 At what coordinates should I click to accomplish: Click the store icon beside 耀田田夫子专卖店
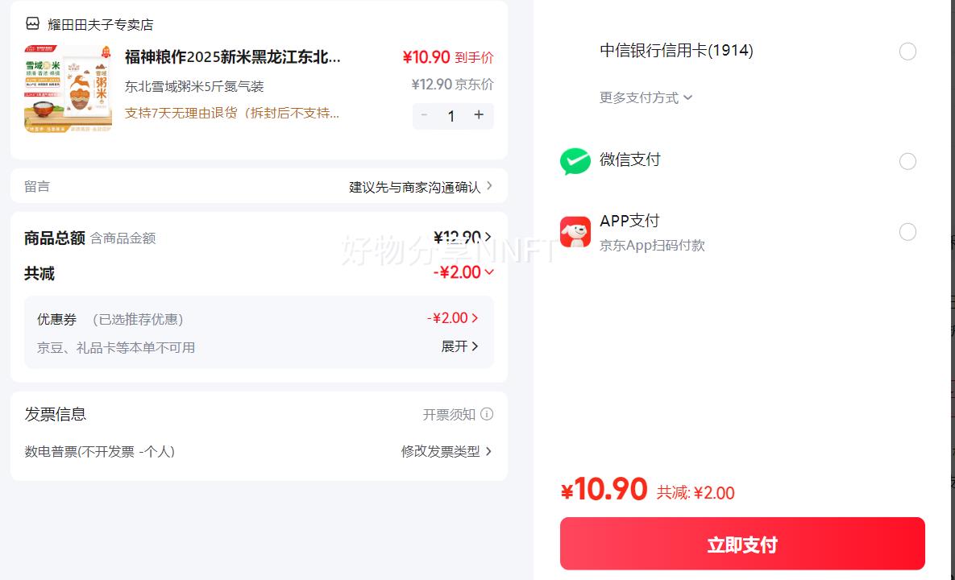coord(32,24)
